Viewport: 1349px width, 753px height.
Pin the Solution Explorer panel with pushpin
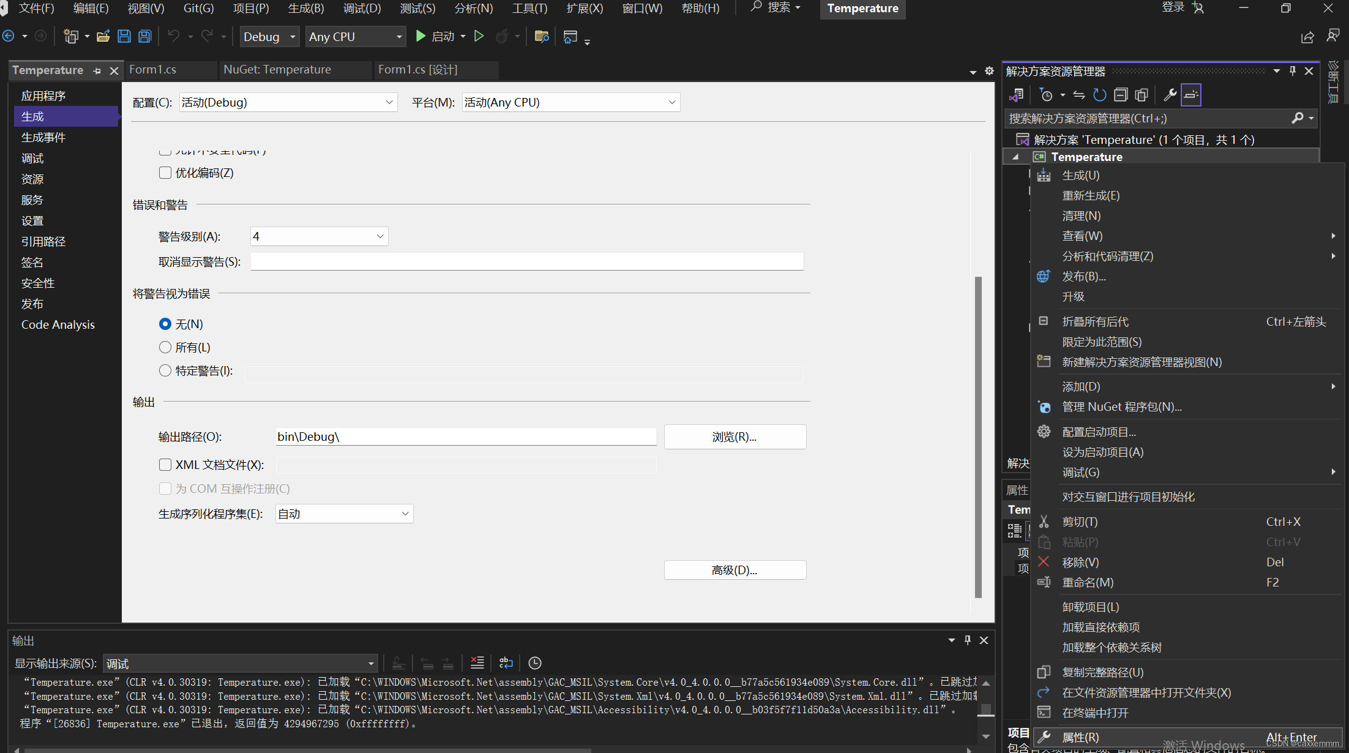pyautogui.click(x=1293, y=71)
